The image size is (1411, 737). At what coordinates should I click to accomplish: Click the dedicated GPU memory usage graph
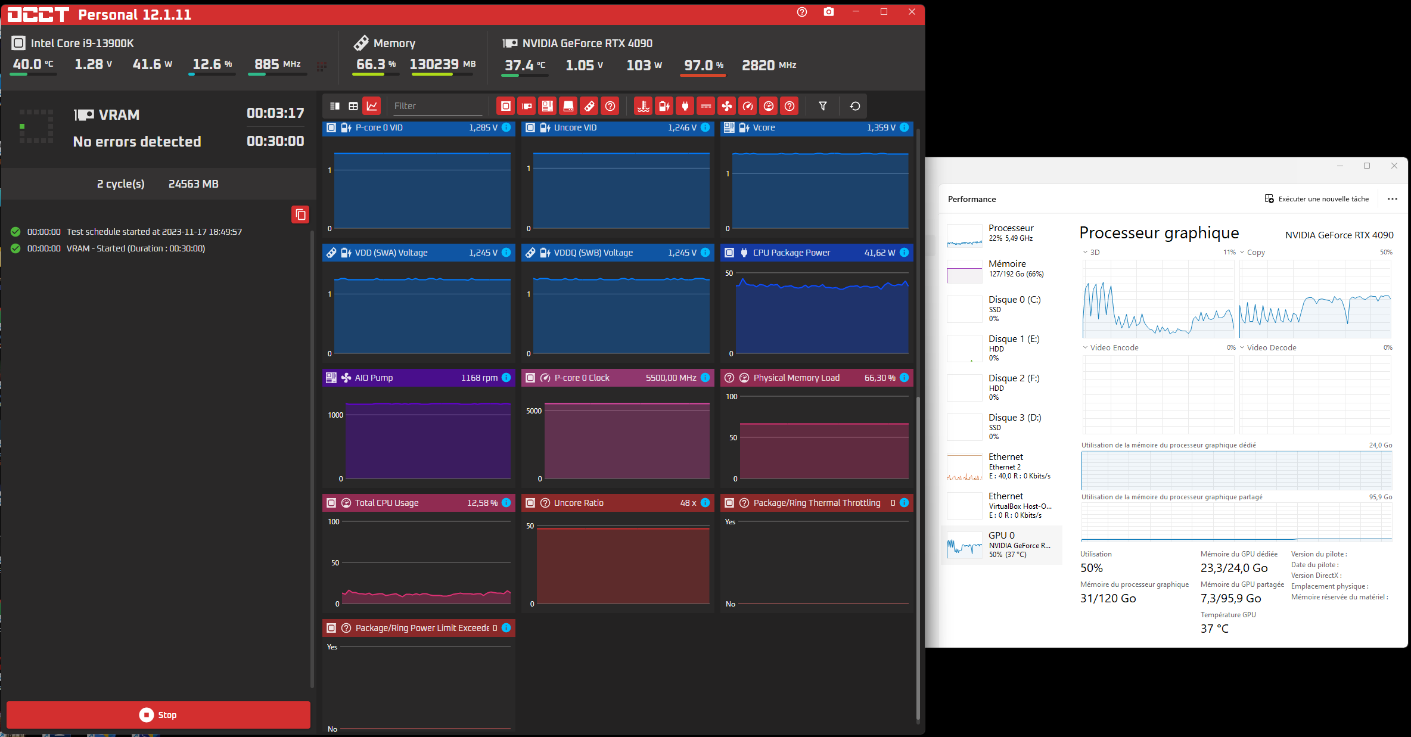[1236, 471]
